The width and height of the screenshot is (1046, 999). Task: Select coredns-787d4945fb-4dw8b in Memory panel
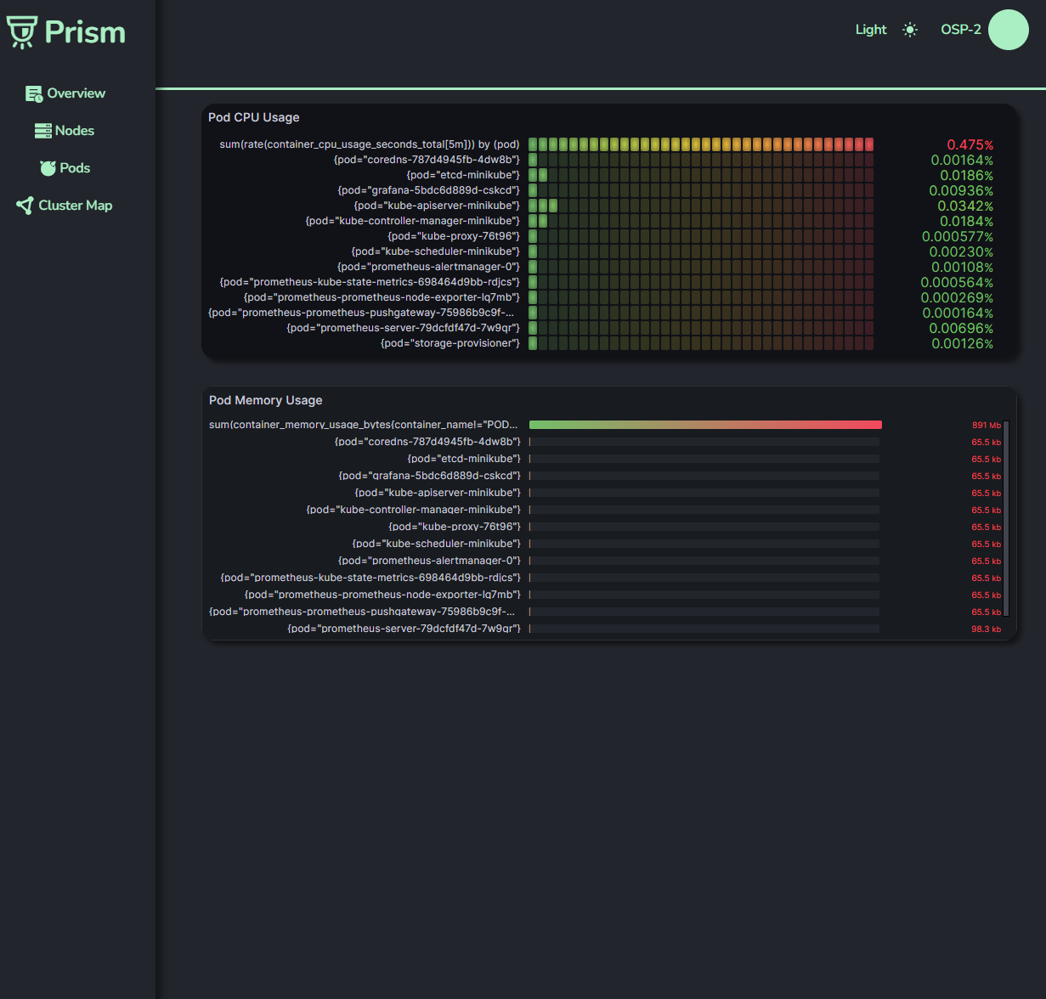[x=427, y=442]
